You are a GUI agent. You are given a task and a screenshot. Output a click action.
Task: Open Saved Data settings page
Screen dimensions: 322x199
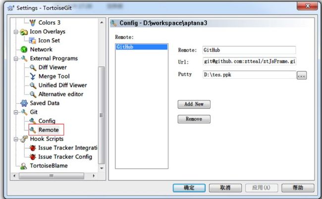[45, 103]
